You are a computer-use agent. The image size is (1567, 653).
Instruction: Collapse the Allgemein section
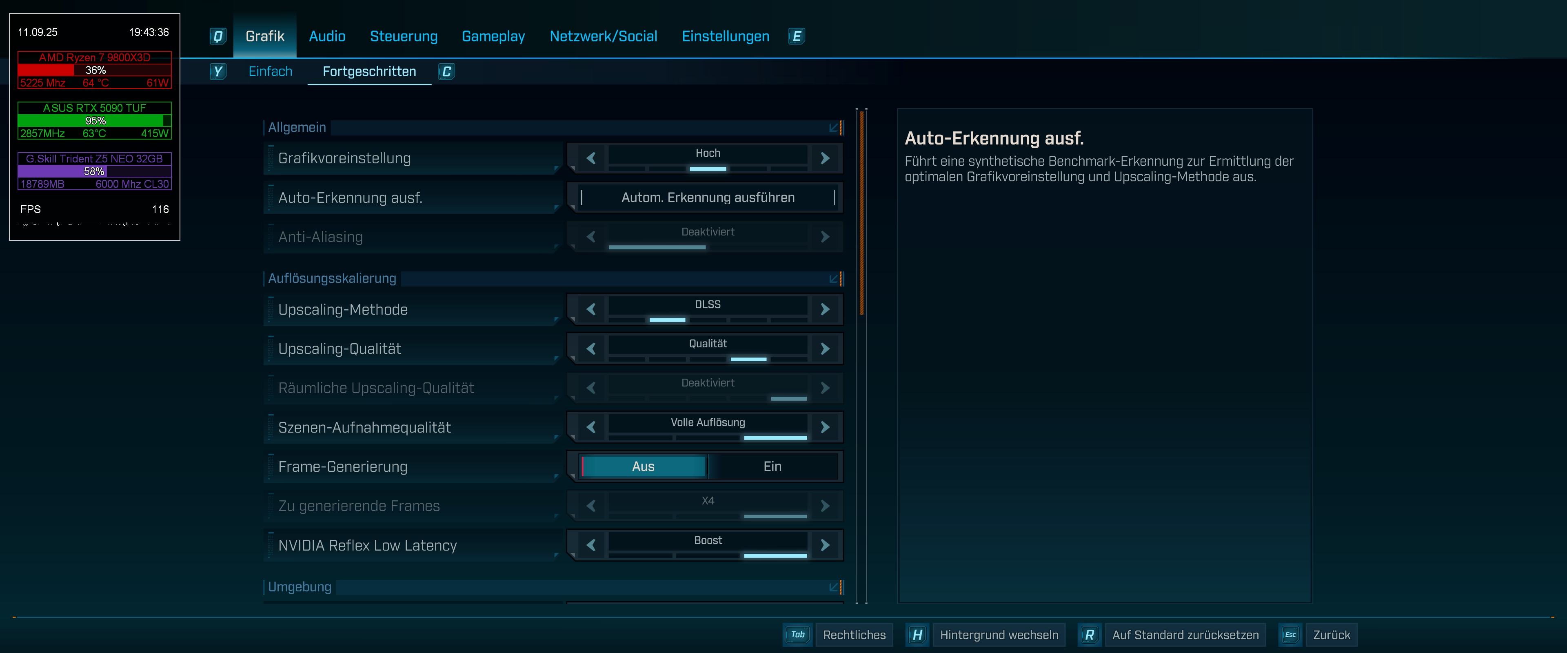click(x=834, y=128)
